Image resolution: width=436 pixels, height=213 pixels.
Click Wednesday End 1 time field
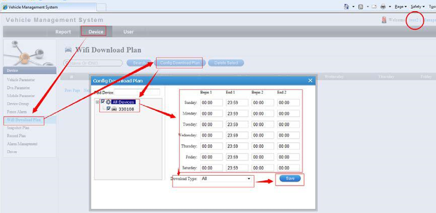click(237, 135)
